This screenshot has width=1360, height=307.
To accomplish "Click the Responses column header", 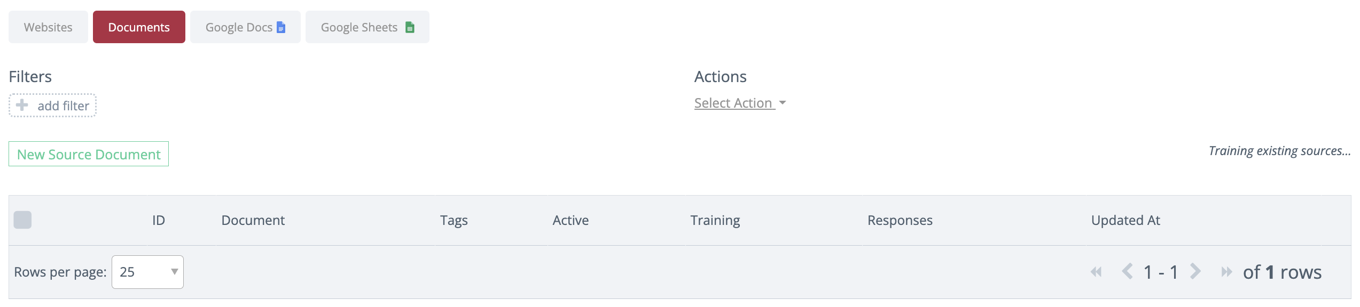I will pos(900,220).
